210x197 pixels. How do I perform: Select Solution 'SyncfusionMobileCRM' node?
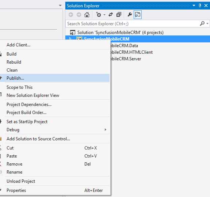pos(120,33)
